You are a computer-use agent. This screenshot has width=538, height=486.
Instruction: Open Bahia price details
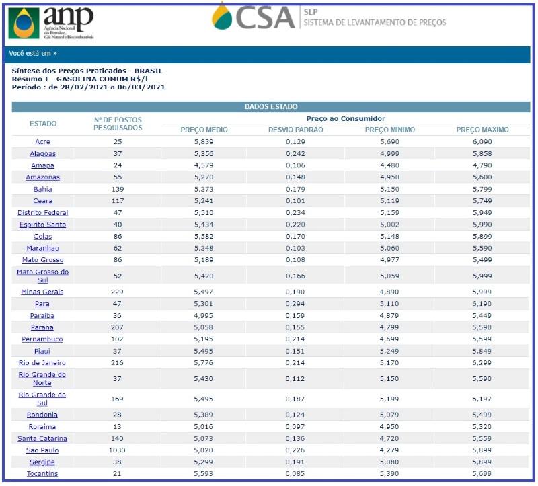coord(42,190)
